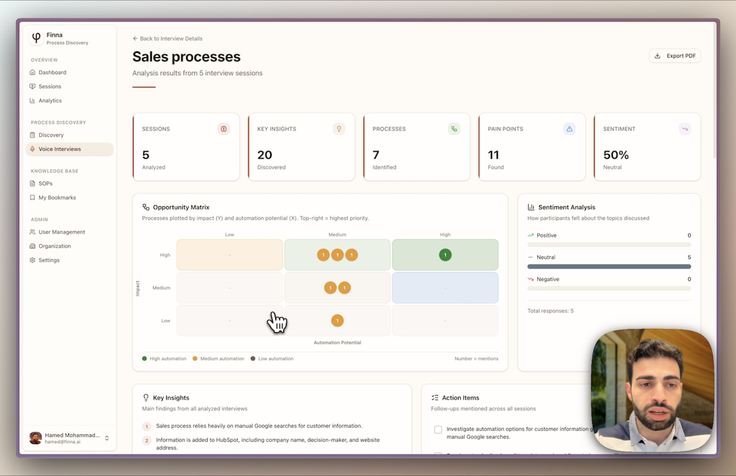The height and width of the screenshot is (476, 736).
Task: Click the Export PDF button
Action: 675,56
